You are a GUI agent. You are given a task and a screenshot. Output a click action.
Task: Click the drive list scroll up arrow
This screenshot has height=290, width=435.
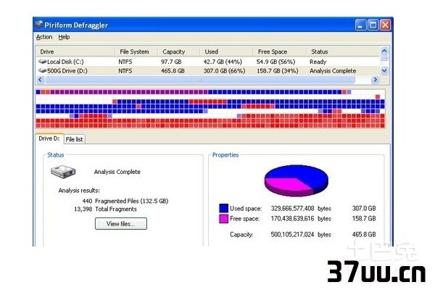pyautogui.click(x=384, y=51)
